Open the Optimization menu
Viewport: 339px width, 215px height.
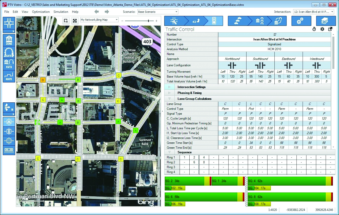(x=41, y=12)
